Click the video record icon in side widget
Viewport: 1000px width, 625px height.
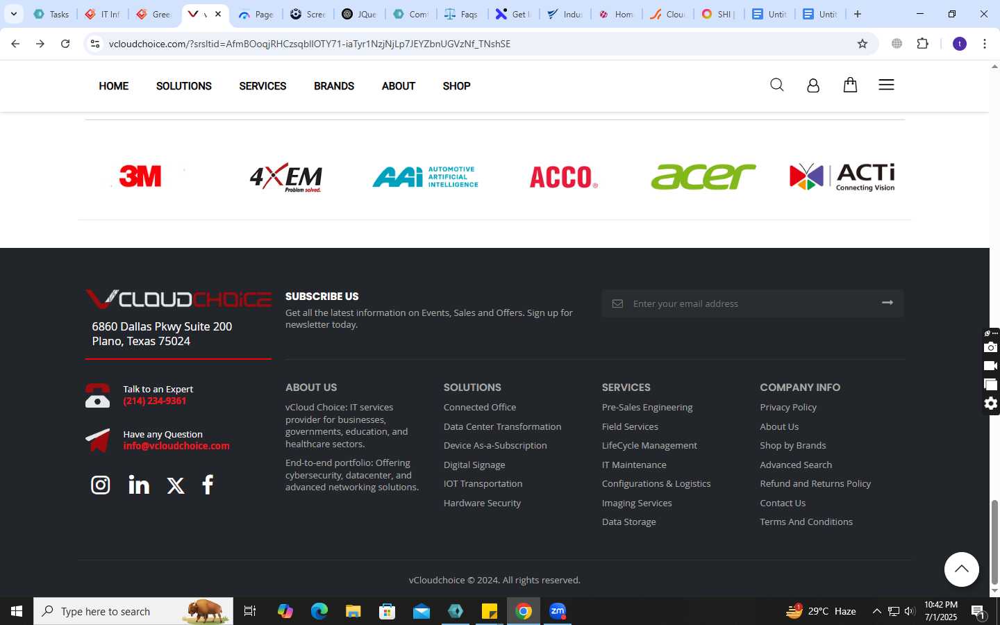pyautogui.click(x=991, y=366)
